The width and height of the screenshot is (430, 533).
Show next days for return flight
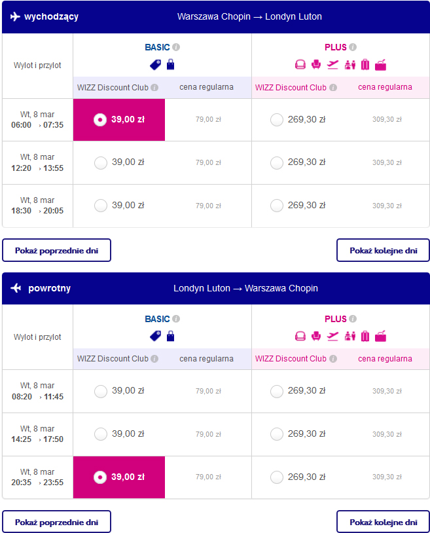pyautogui.click(x=383, y=522)
